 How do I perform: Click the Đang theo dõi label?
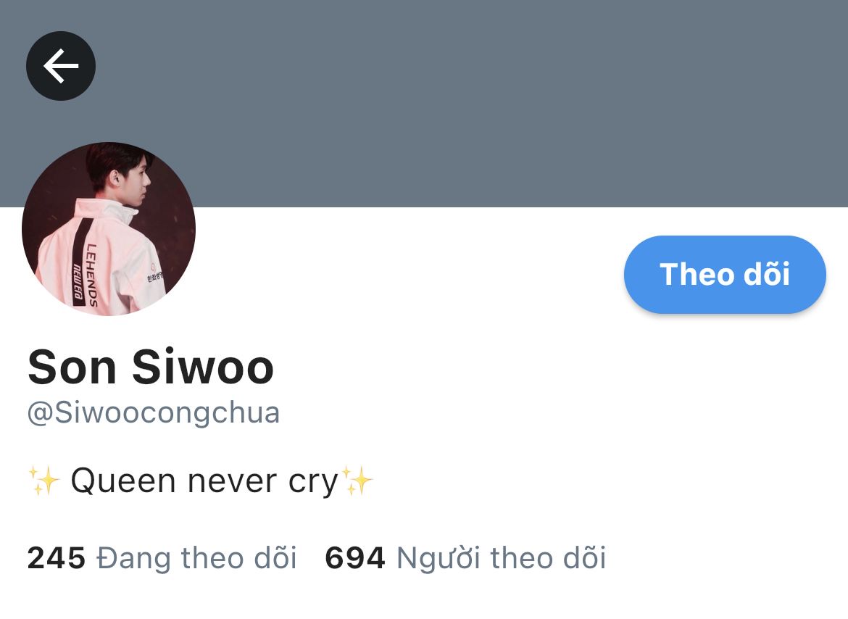click(x=197, y=558)
